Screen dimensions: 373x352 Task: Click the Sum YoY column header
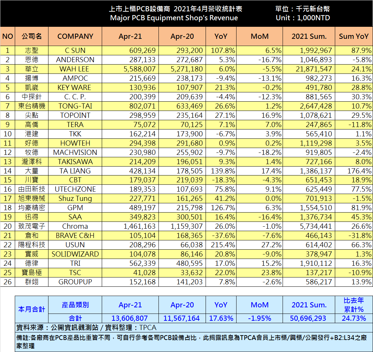tap(353, 36)
